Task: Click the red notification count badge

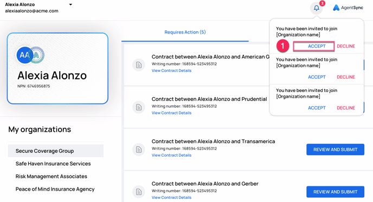Action: click(x=323, y=3)
